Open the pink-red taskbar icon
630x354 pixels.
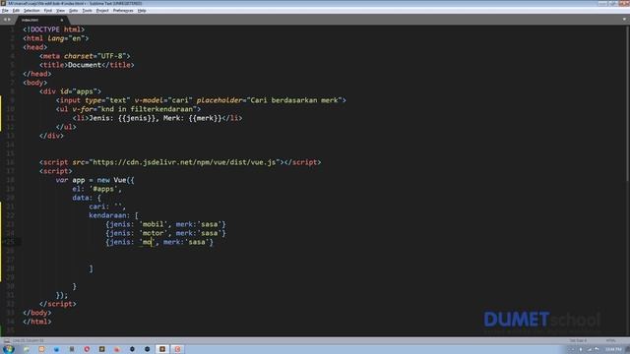click(x=117, y=349)
